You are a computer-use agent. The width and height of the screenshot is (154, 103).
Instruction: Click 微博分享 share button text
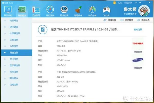tap(112, 20)
